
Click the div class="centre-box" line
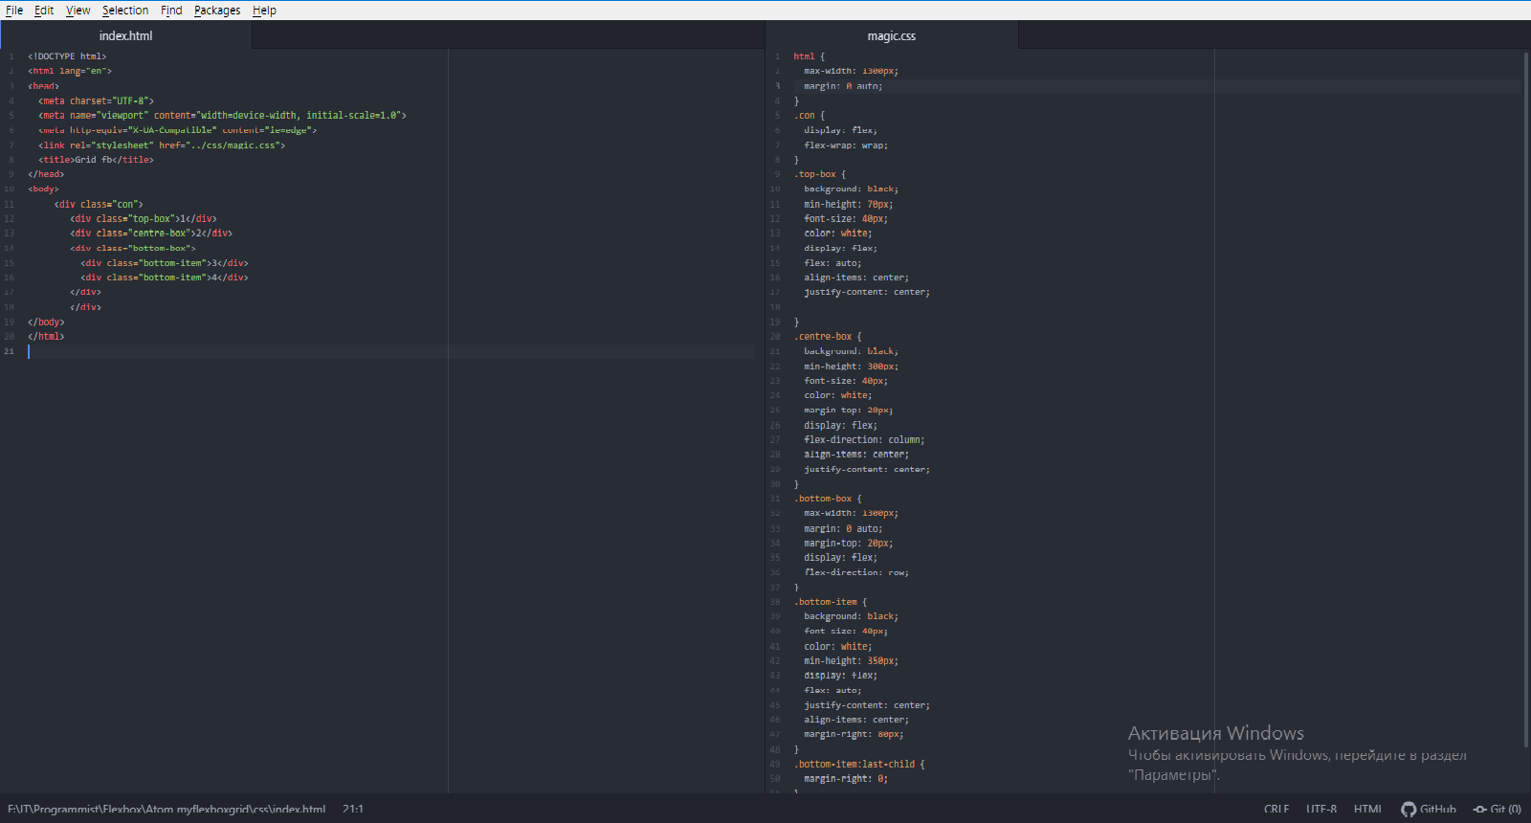pyautogui.click(x=151, y=234)
